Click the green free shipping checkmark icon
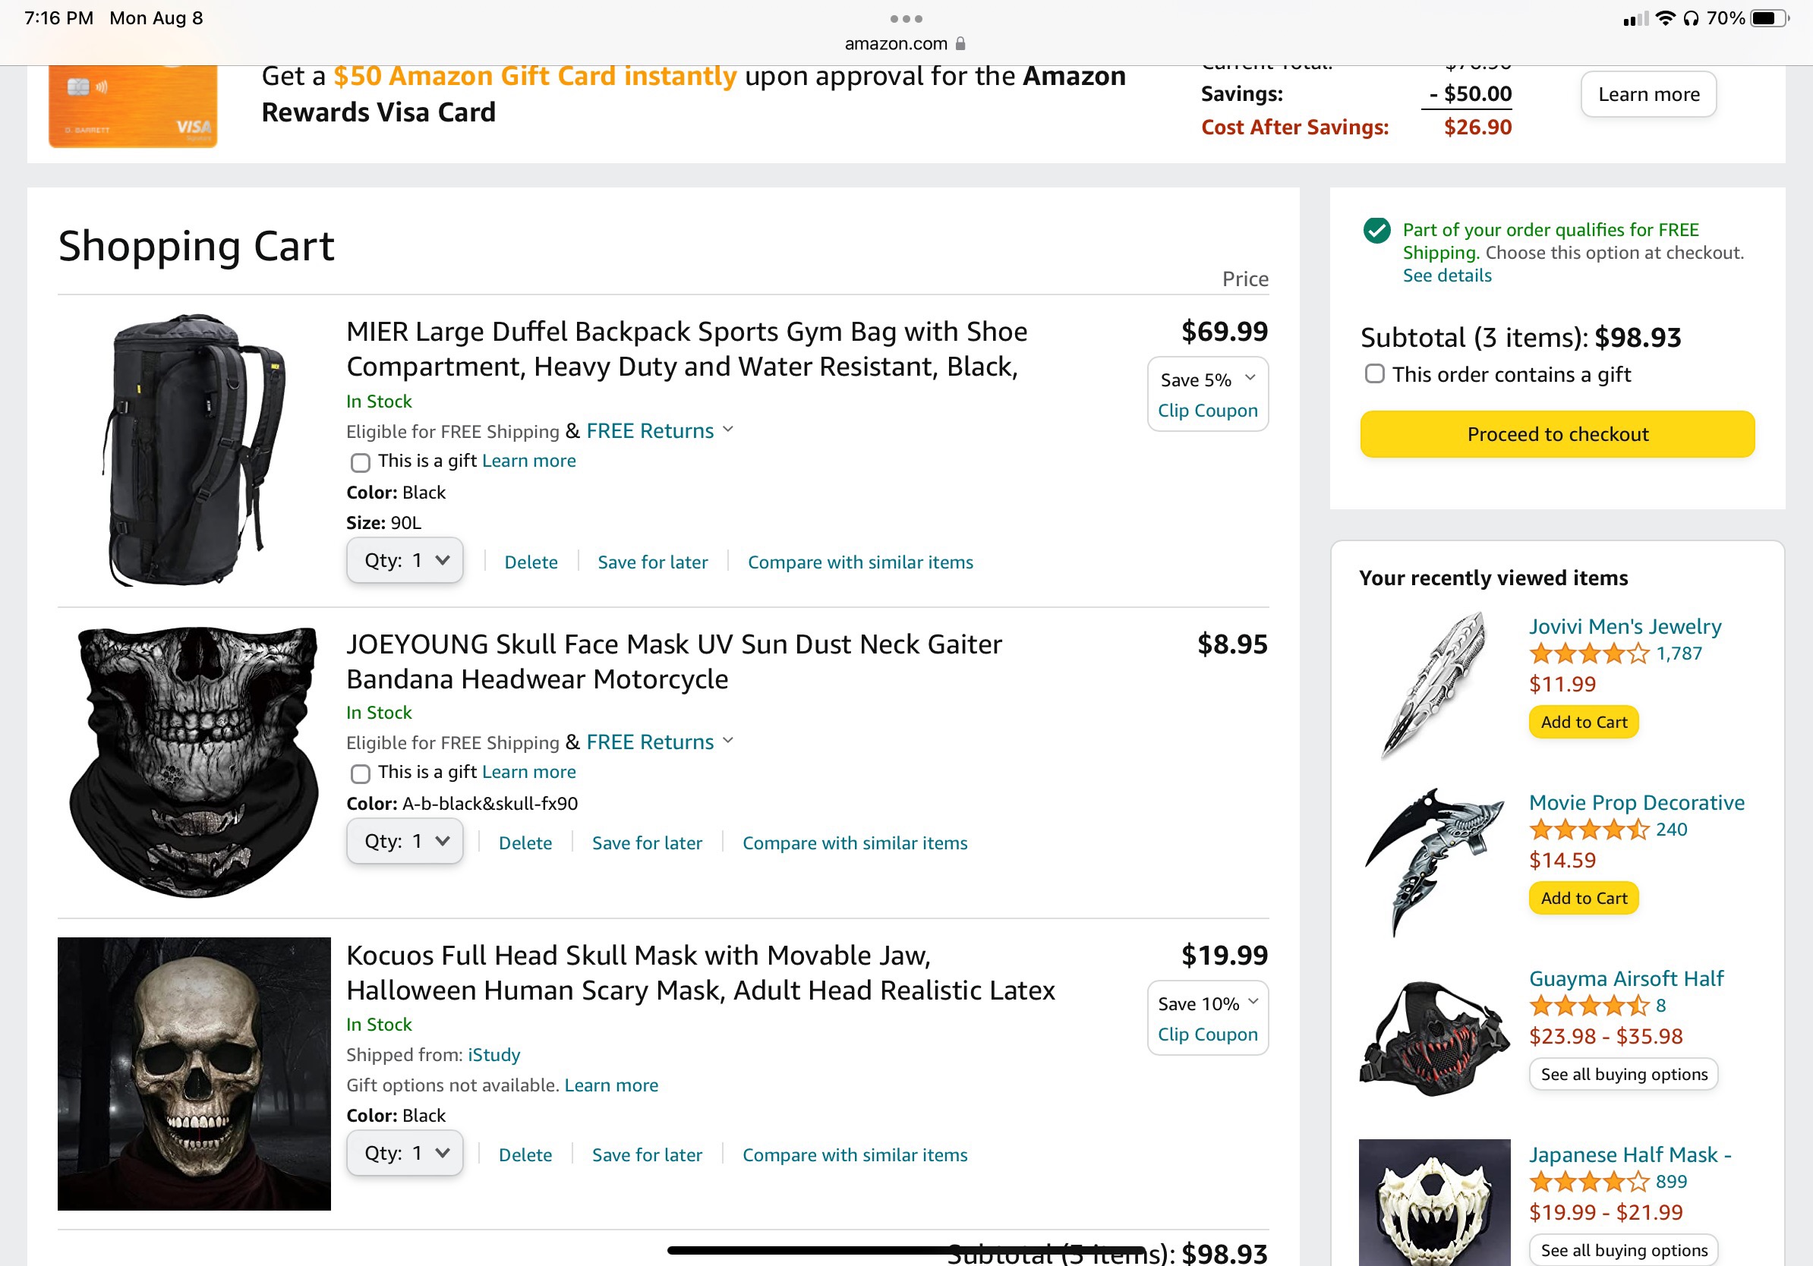1813x1266 pixels. coord(1376,231)
